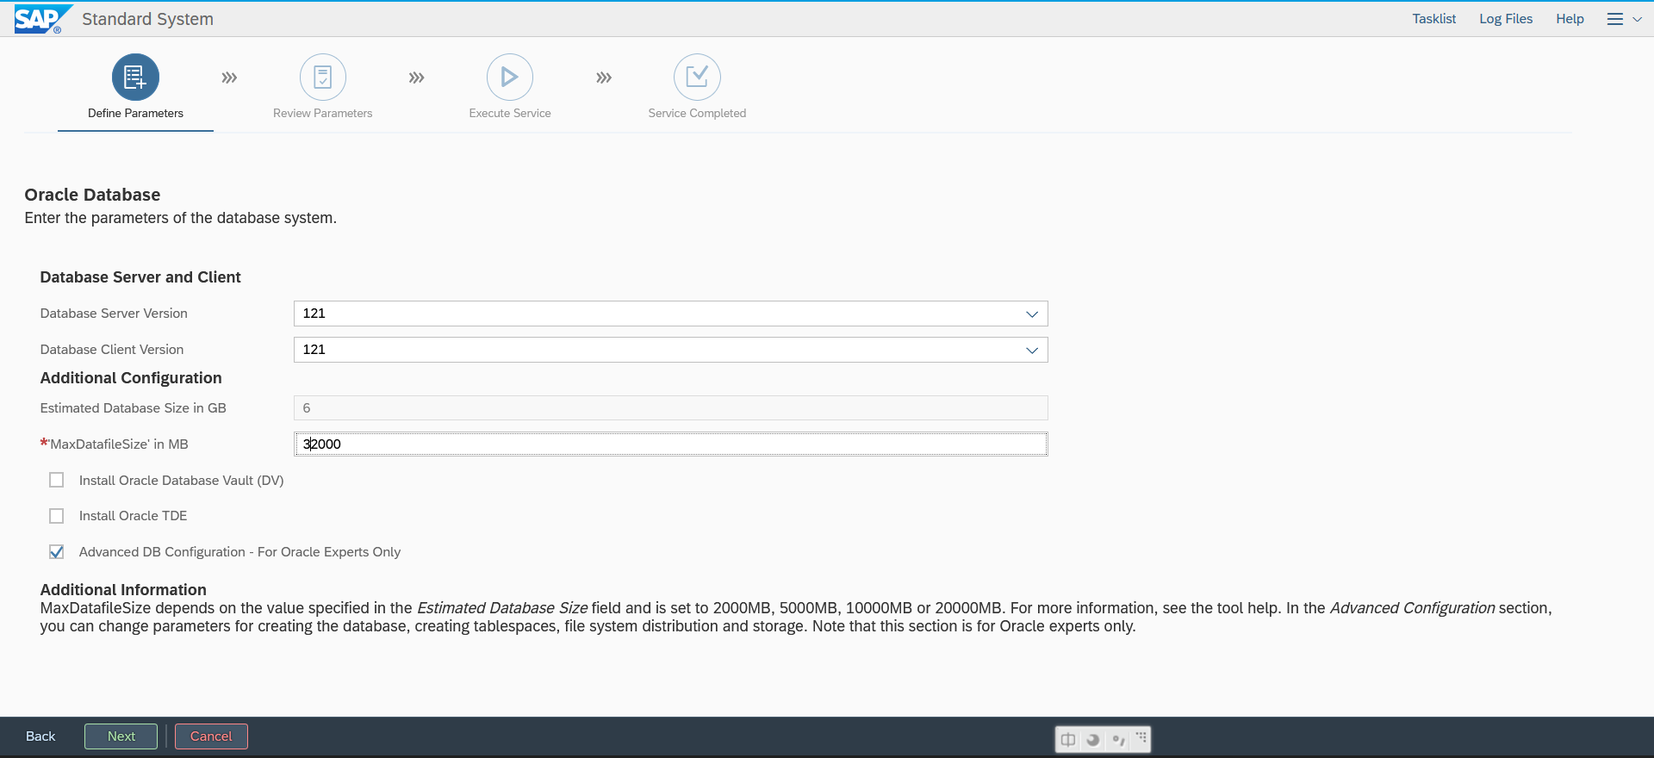Open Database Client Version dropdown arrow

pyautogui.click(x=1032, y=350)
